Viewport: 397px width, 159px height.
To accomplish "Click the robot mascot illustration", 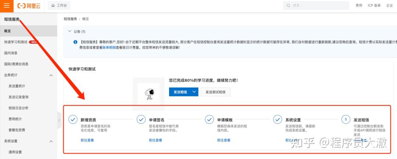I will (x=149, y=95).
